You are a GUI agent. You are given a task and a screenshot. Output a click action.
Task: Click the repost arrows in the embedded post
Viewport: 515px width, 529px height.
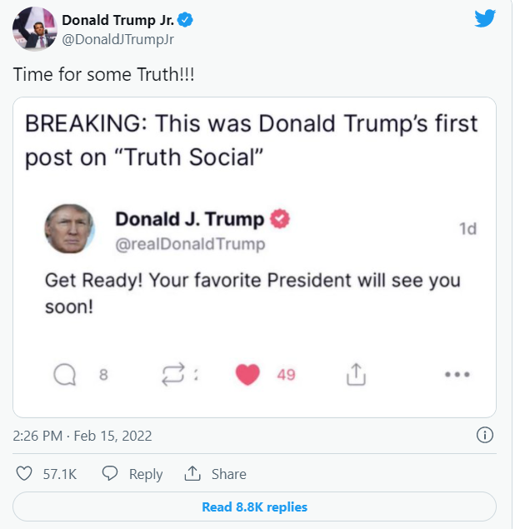[173, 374]
